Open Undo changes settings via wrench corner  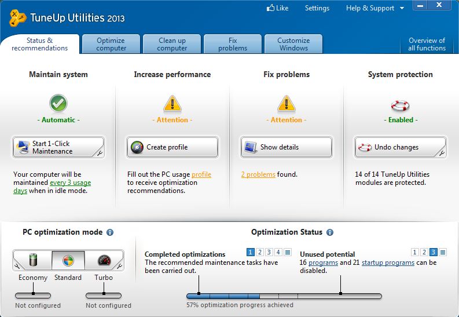442,153
